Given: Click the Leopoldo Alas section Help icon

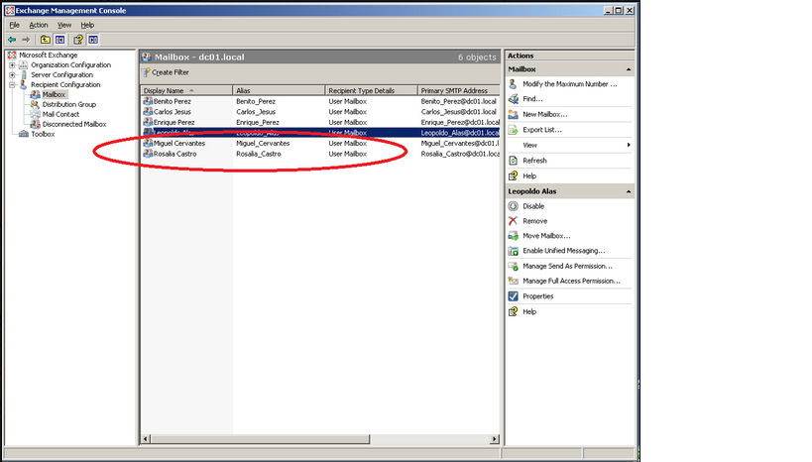Looking at the screenshot, I should click(x=514, y=311).
